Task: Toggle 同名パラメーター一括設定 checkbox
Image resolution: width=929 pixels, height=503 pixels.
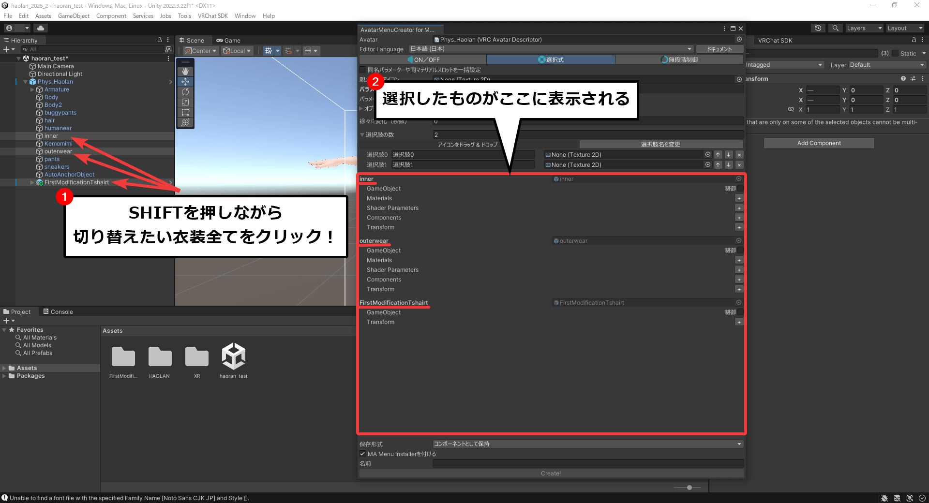Action: (362, 70)
